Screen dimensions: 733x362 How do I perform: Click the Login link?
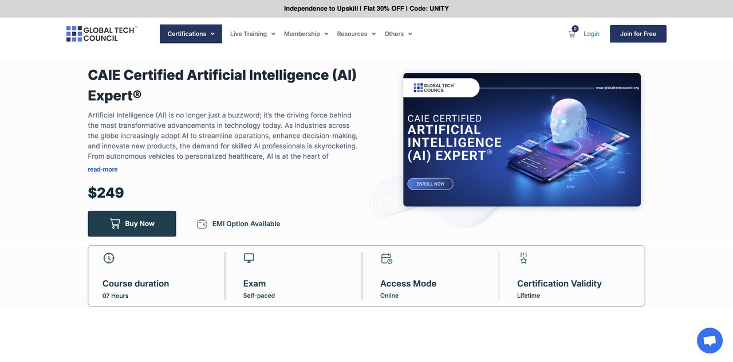pyautogui.click(x=592, y=34)
